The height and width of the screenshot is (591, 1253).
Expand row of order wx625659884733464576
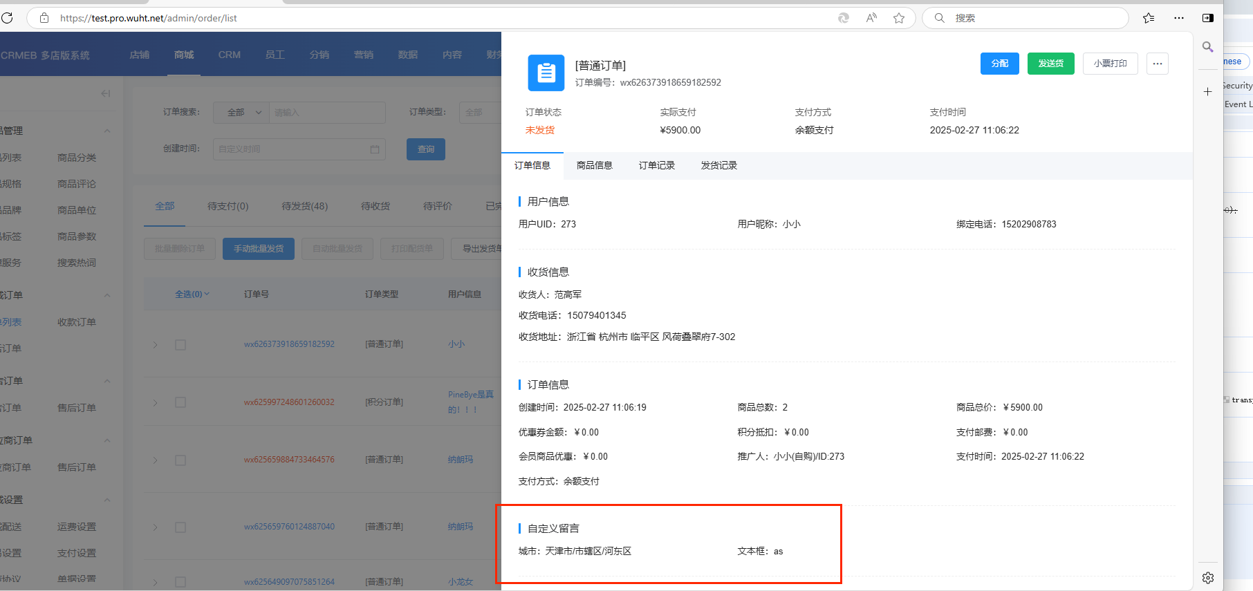pyautogui.click(x=156, y=460)
